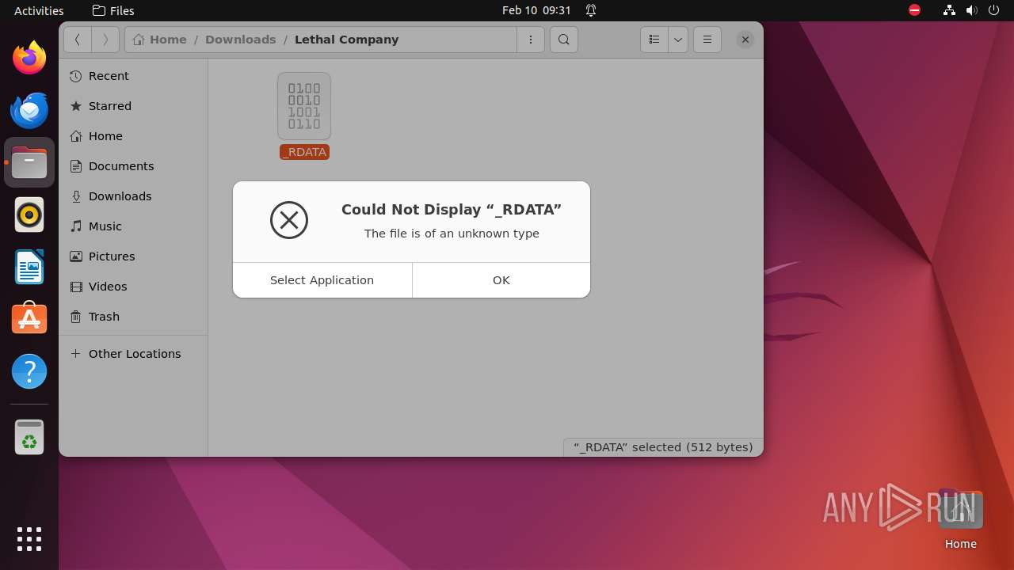
Task: Show the applications grid
Action: click(x=29, y=539)
